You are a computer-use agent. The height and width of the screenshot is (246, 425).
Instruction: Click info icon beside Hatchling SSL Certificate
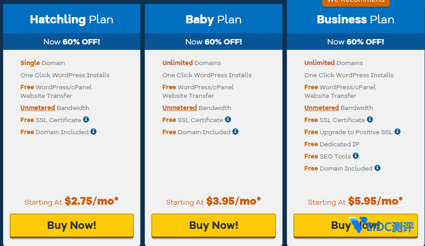coord(86,119)
